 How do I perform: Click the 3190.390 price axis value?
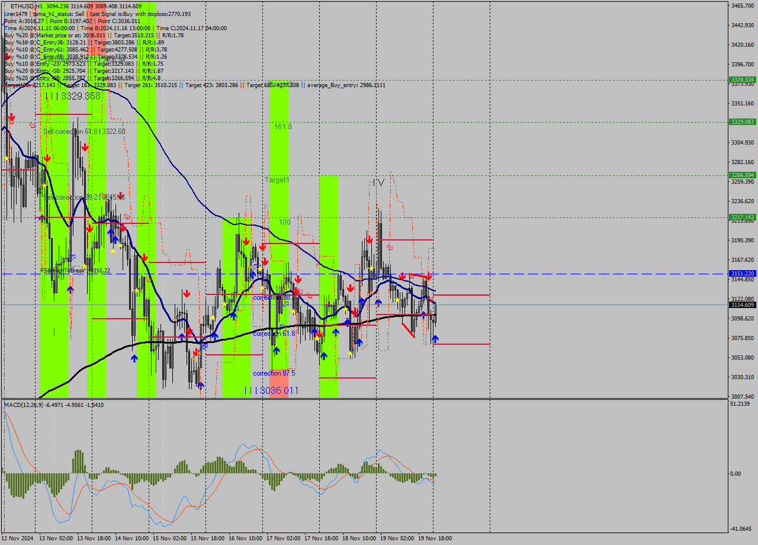click(x=743, y=240)
